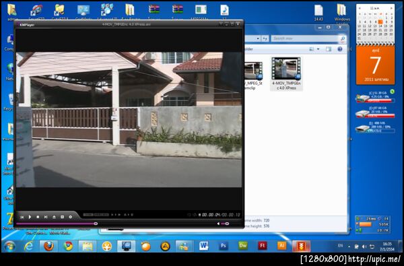Launch Dreamweaver from the taskbar
This screenshot has width=404, height=266.
click(242, 246)
